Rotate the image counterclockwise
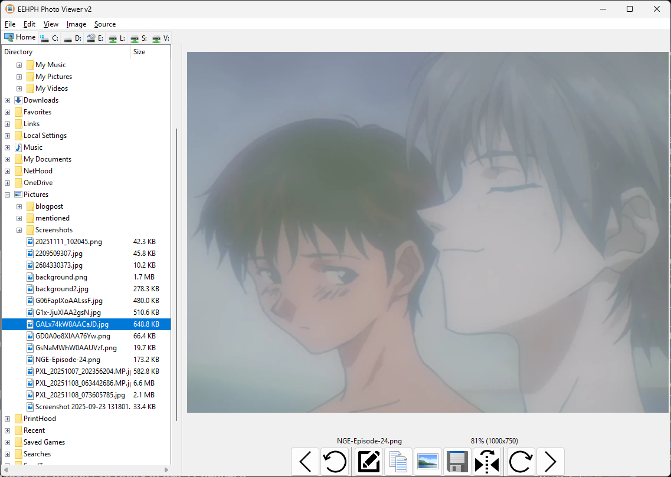 point(335,462)
